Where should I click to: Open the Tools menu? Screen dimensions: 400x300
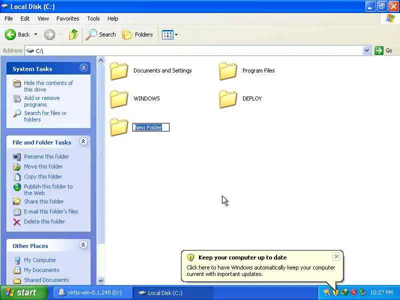[x=93, y=18]
